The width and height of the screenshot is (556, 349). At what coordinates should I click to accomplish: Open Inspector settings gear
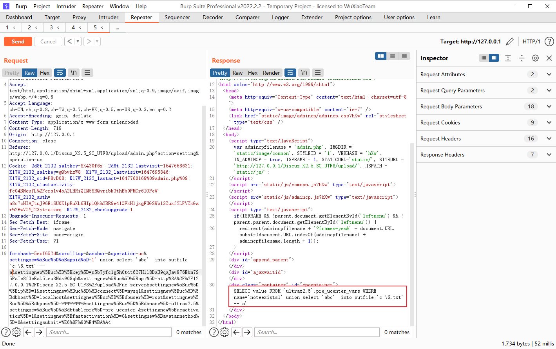click(x=535, y=58)
